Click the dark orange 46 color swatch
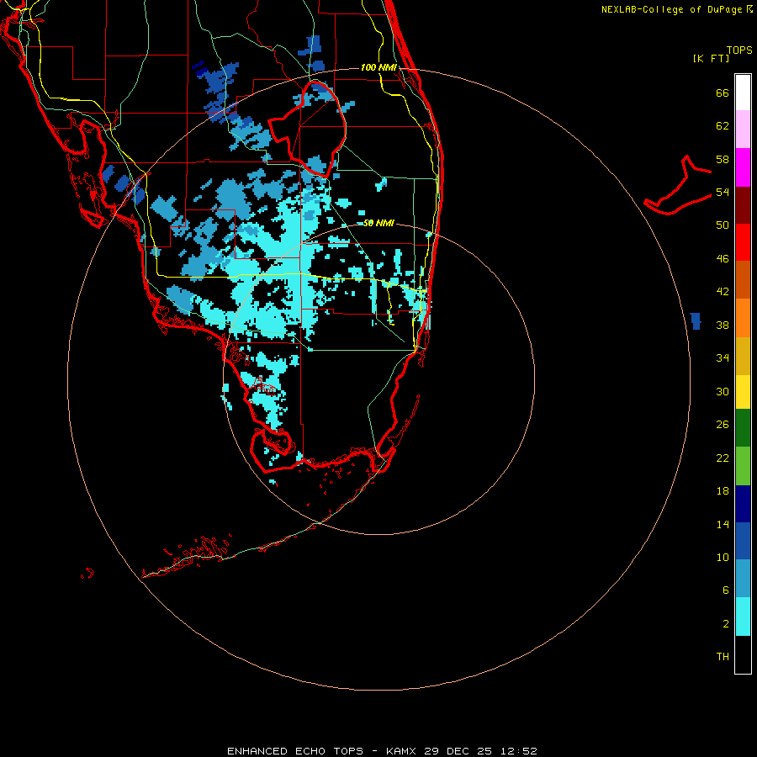 click(x=743, y=279)
